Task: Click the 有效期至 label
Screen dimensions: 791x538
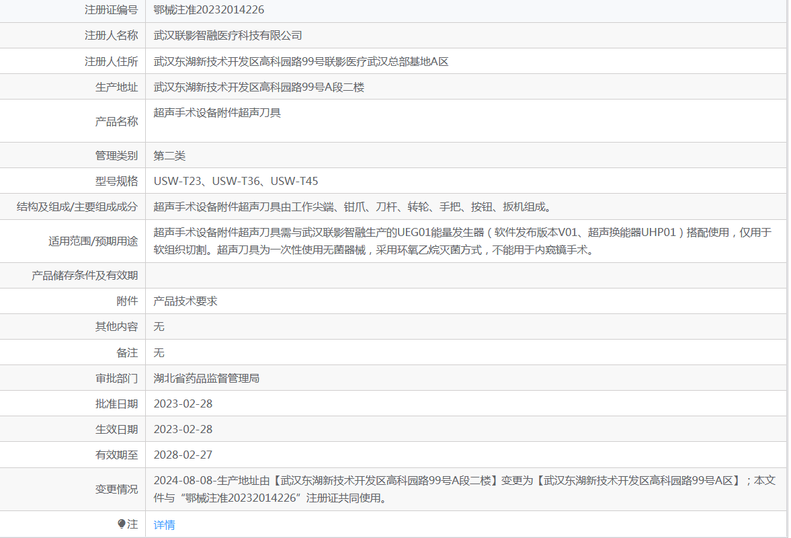Action: tap(116, 455)
